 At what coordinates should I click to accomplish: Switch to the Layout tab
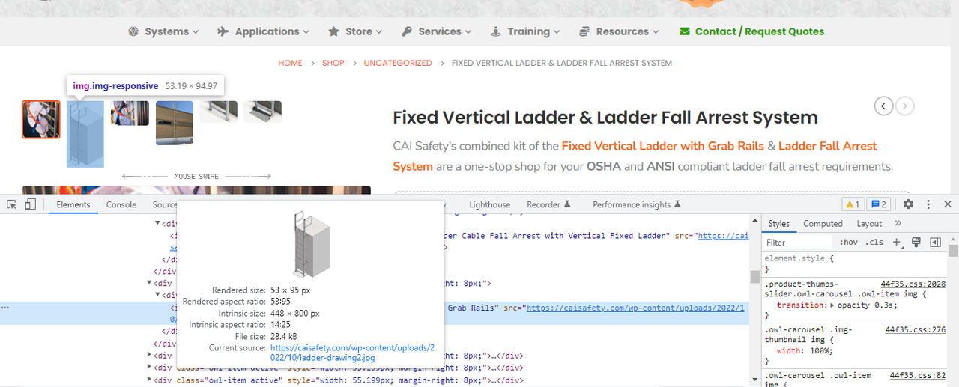point(869,223)
